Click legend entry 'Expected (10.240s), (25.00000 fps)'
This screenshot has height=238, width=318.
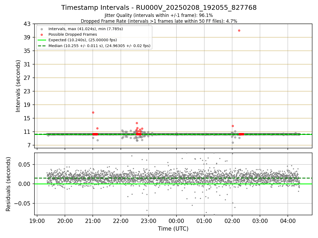tap(82, 40)
